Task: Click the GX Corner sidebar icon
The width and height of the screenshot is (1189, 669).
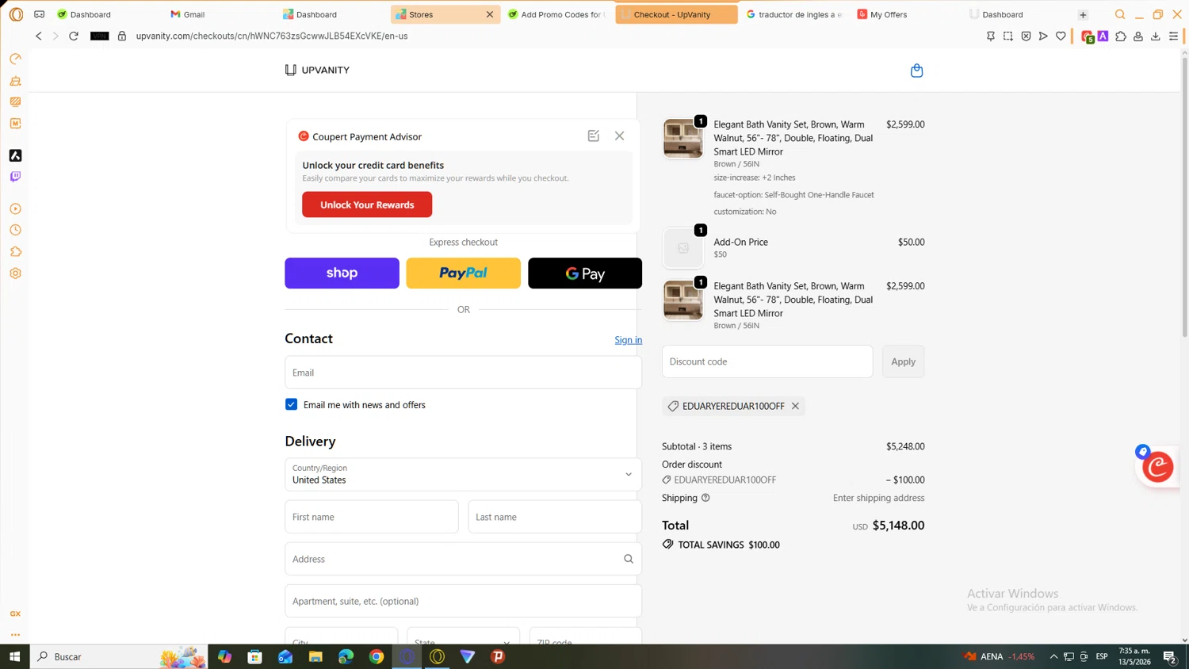Action: 15,614
